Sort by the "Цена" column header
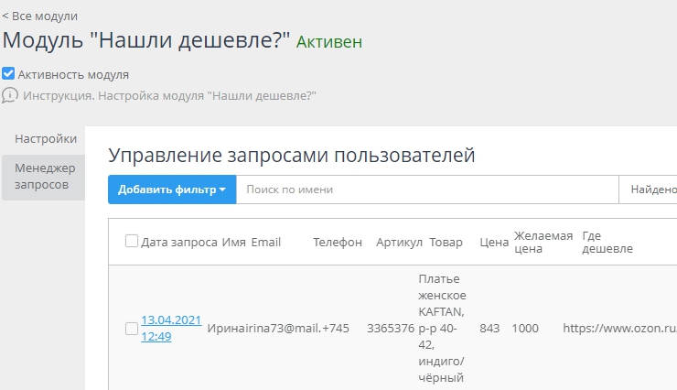The width and height of the screenshot is (677, 390). click(493, 243)
